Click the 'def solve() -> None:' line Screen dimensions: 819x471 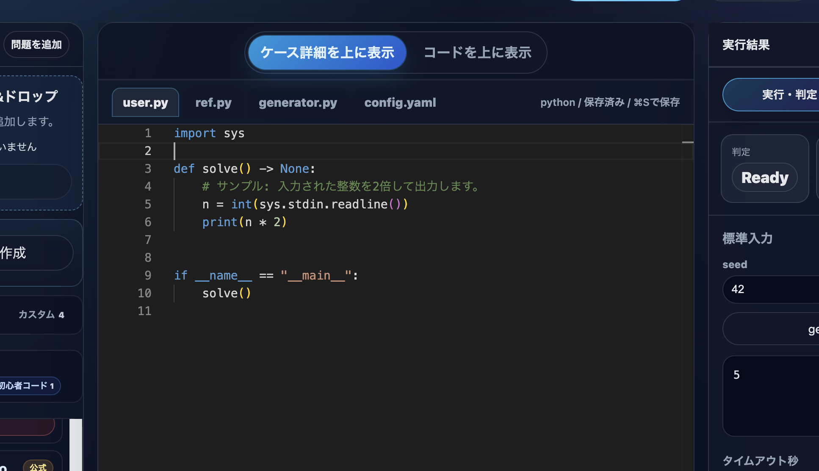pyautogui.click(x=244, y=169)
